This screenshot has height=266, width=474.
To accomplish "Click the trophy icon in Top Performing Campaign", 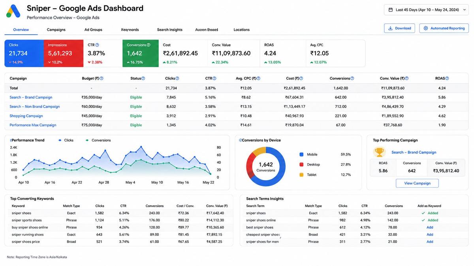I will click(379, 152).
